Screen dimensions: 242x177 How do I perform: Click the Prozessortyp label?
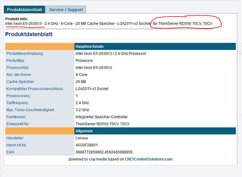coord(18,68)
